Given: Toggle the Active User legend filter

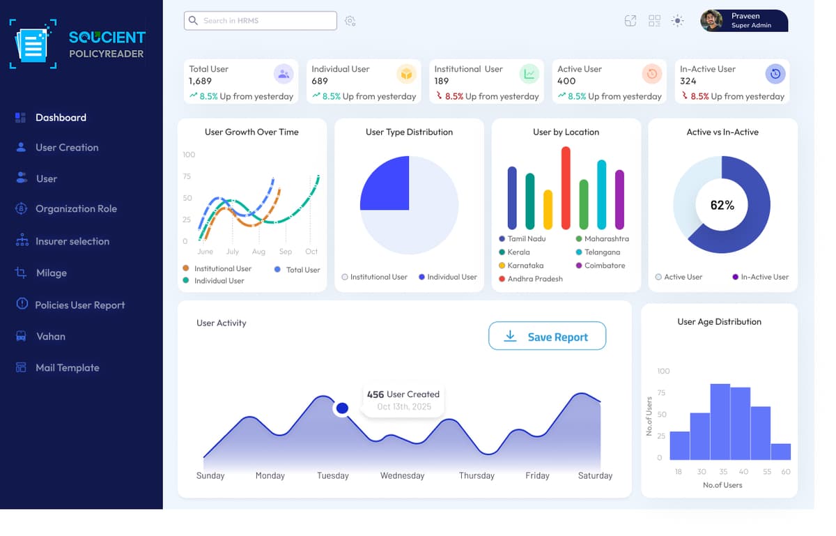Looking at the screenshot, I should pyautogui.click(x=679, y=277).
